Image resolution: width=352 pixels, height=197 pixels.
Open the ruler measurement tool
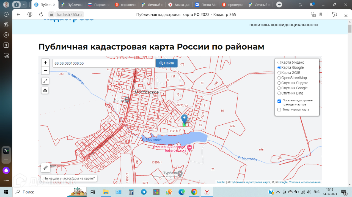click(46, 167)
